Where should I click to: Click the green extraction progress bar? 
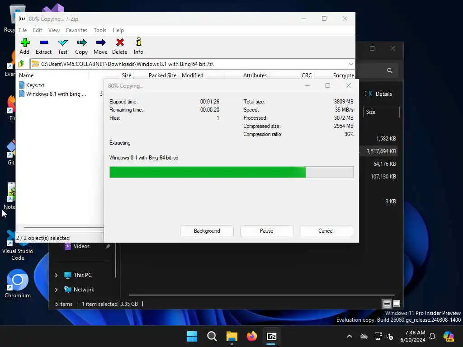tap(231, 172)
